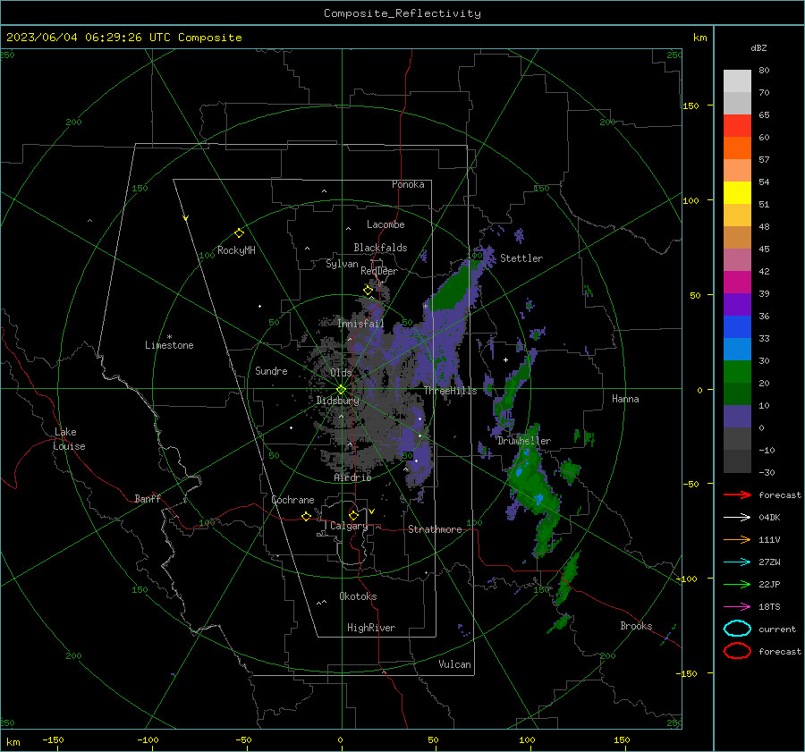Click the orange 111V arrow in legend
Viewport: 805px width, 752px height.
pos(737,539)
